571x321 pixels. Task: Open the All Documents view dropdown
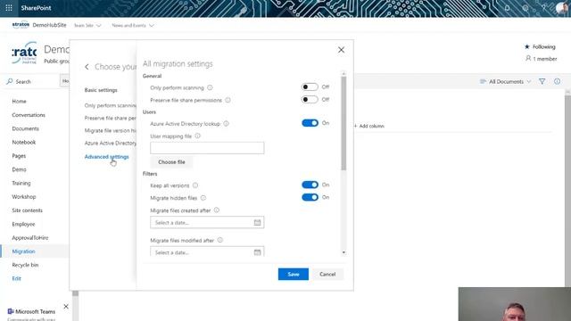point(506,81)
